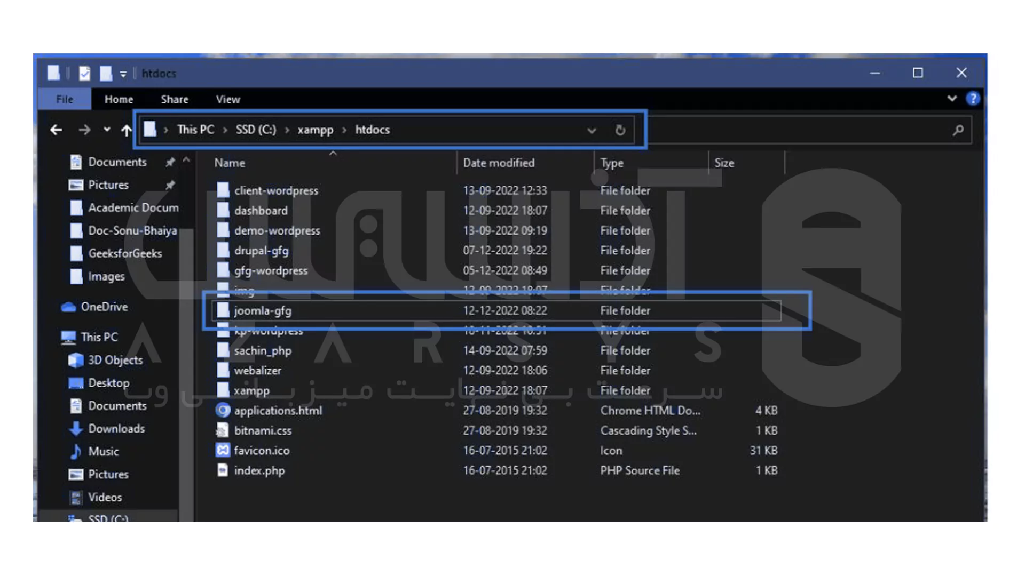Open the File ribbon tab
Viewport: 1025px width, 576px height.
click(65, 99)
